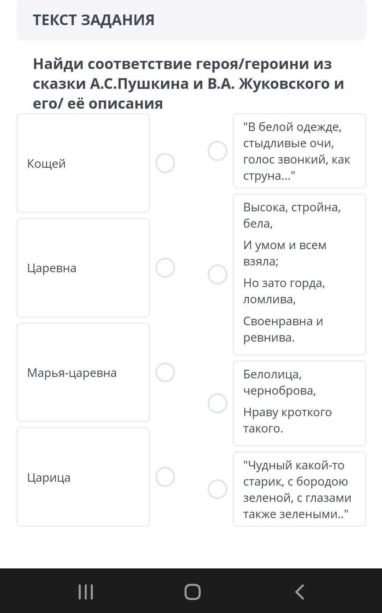Tap the "В белой одежде, стыдливые очи" card
The height and width of the screenshot is (613, 382).
pyautogui.click(x=299, y=151)
